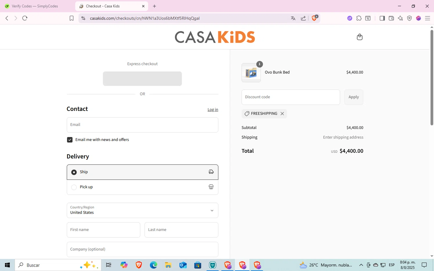Image resolution: width=434 pixels, height=271 pixels.
Task: Open the notification center icon
Action: pyautogui.click(x=424, y=265)
